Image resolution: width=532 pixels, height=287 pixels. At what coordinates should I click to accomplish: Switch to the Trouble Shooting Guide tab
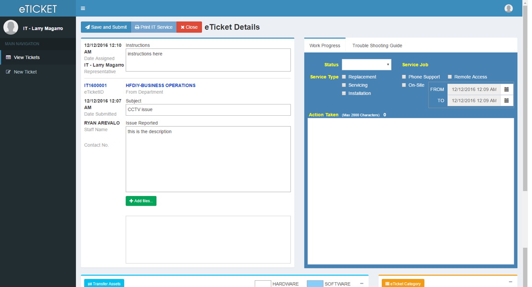click(x=378, y=45)
